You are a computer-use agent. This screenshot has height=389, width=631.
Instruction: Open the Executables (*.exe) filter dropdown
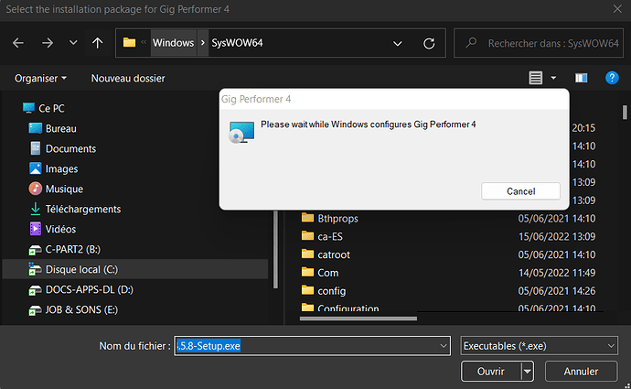point(539,346)
